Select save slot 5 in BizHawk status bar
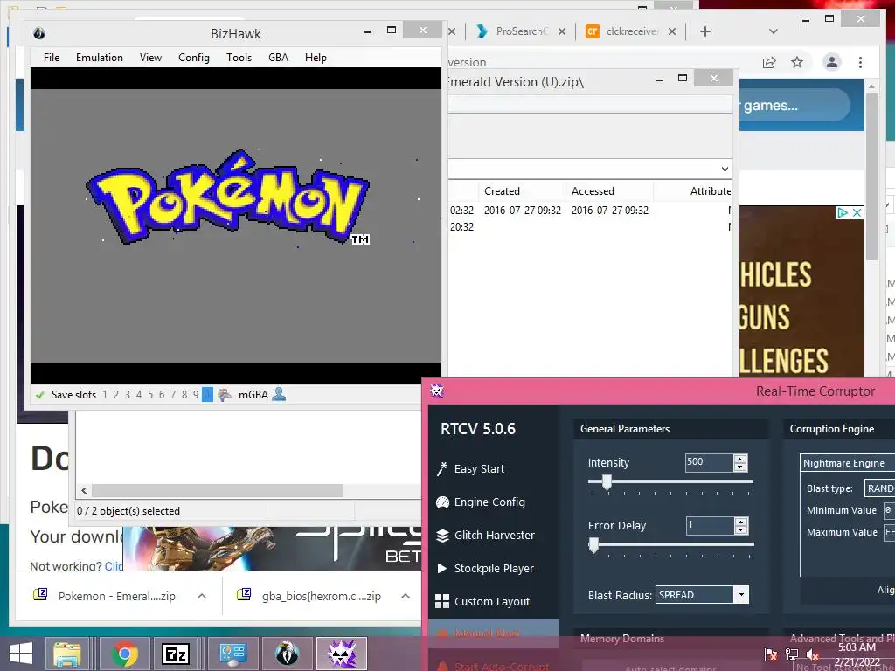This screenshot has height=671, width=895. 150,395
